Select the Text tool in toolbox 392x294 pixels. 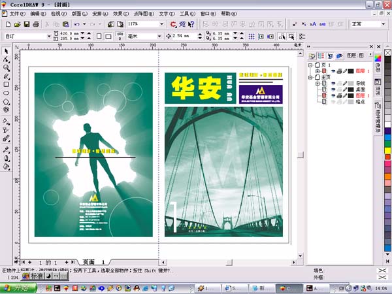[7, 110]
